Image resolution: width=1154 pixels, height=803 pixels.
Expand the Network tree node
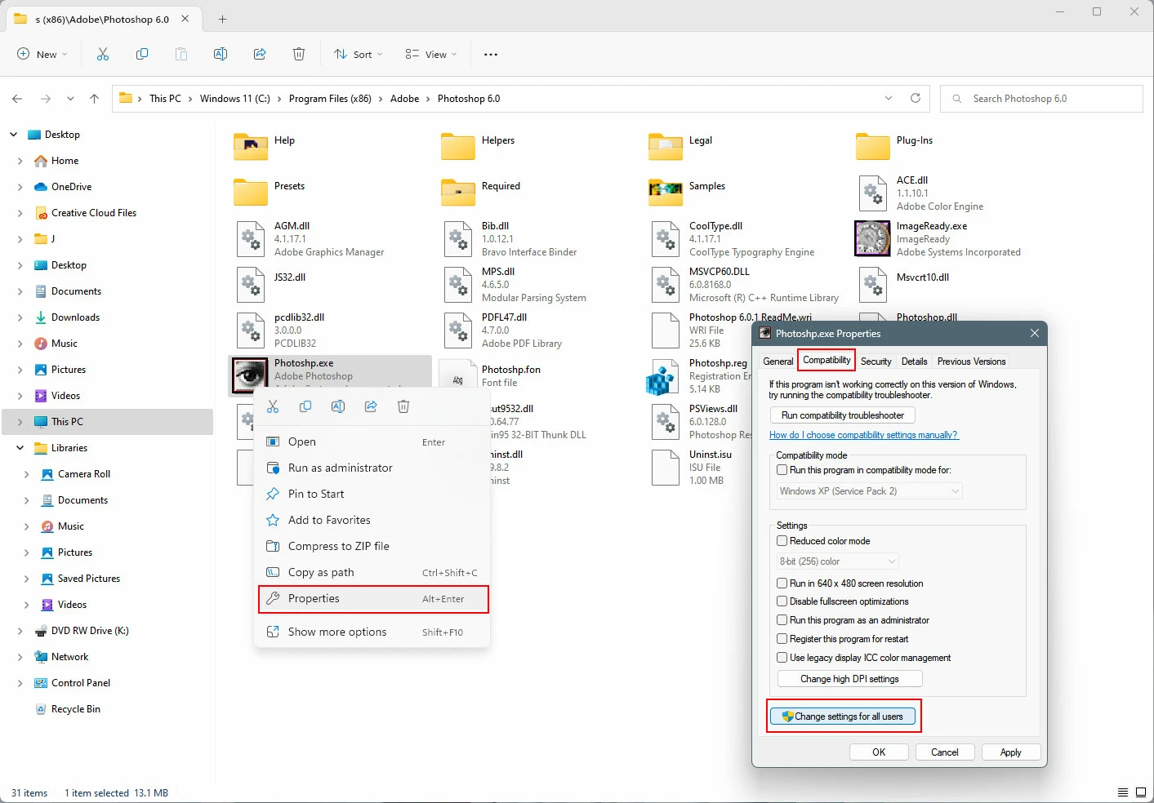pos(20,657)
